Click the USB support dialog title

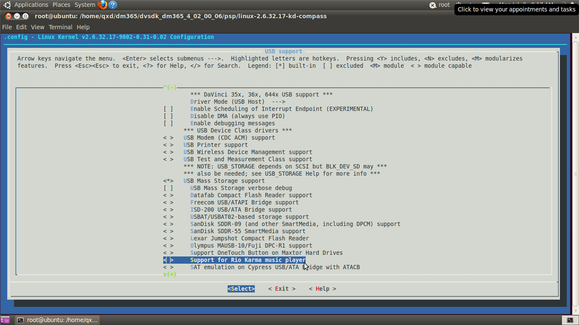283,51
